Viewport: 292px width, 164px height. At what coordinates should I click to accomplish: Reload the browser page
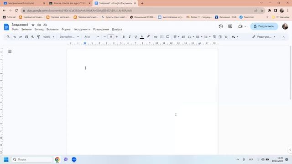pos(16,10)
